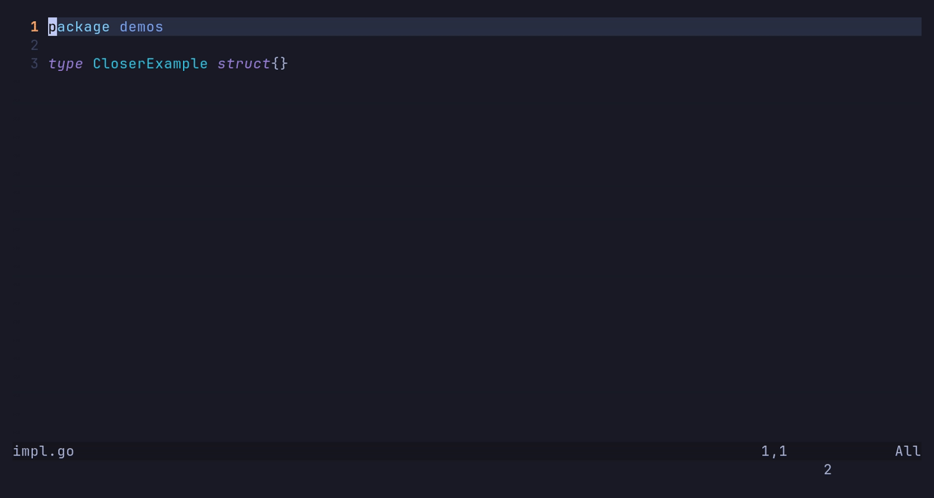The image size is (934, 498).
Task: Click the closing curly brace on line 3
Action: (x=284, y=63)
